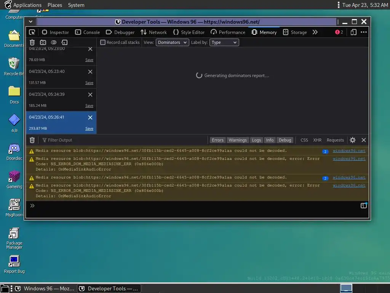
Task: Switch to Windows 96 Mozilla taskbar item
Action: 45,288
